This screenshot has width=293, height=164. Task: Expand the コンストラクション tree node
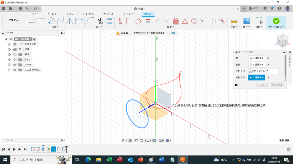[x=9, y=70]
